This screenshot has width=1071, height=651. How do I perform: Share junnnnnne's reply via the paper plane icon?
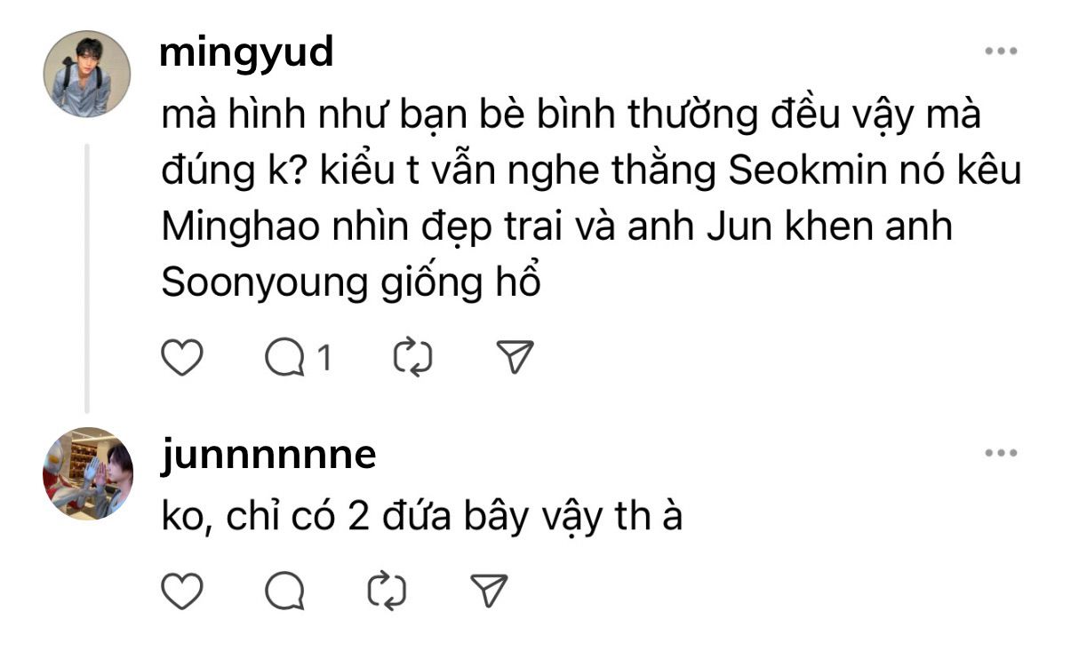489,591
